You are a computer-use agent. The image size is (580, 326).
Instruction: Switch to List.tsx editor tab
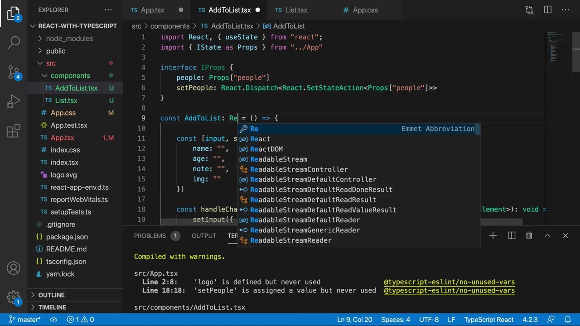(296, 10)
